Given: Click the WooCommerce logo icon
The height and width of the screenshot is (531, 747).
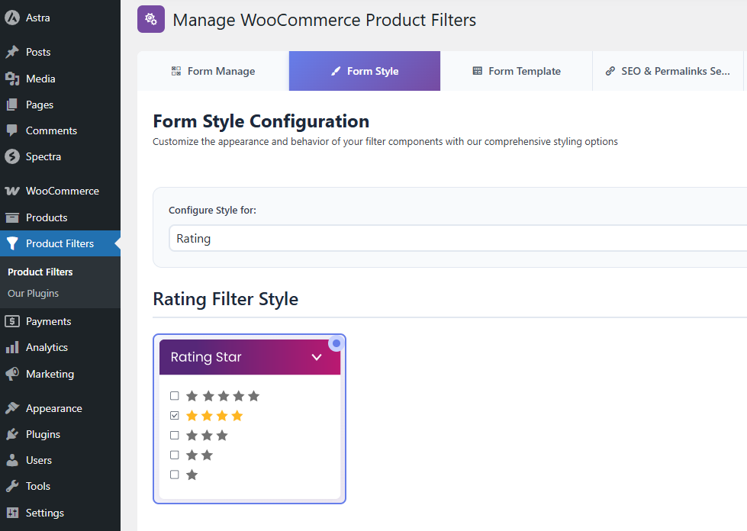Looking at the screenshot, I should click(12, 191).
